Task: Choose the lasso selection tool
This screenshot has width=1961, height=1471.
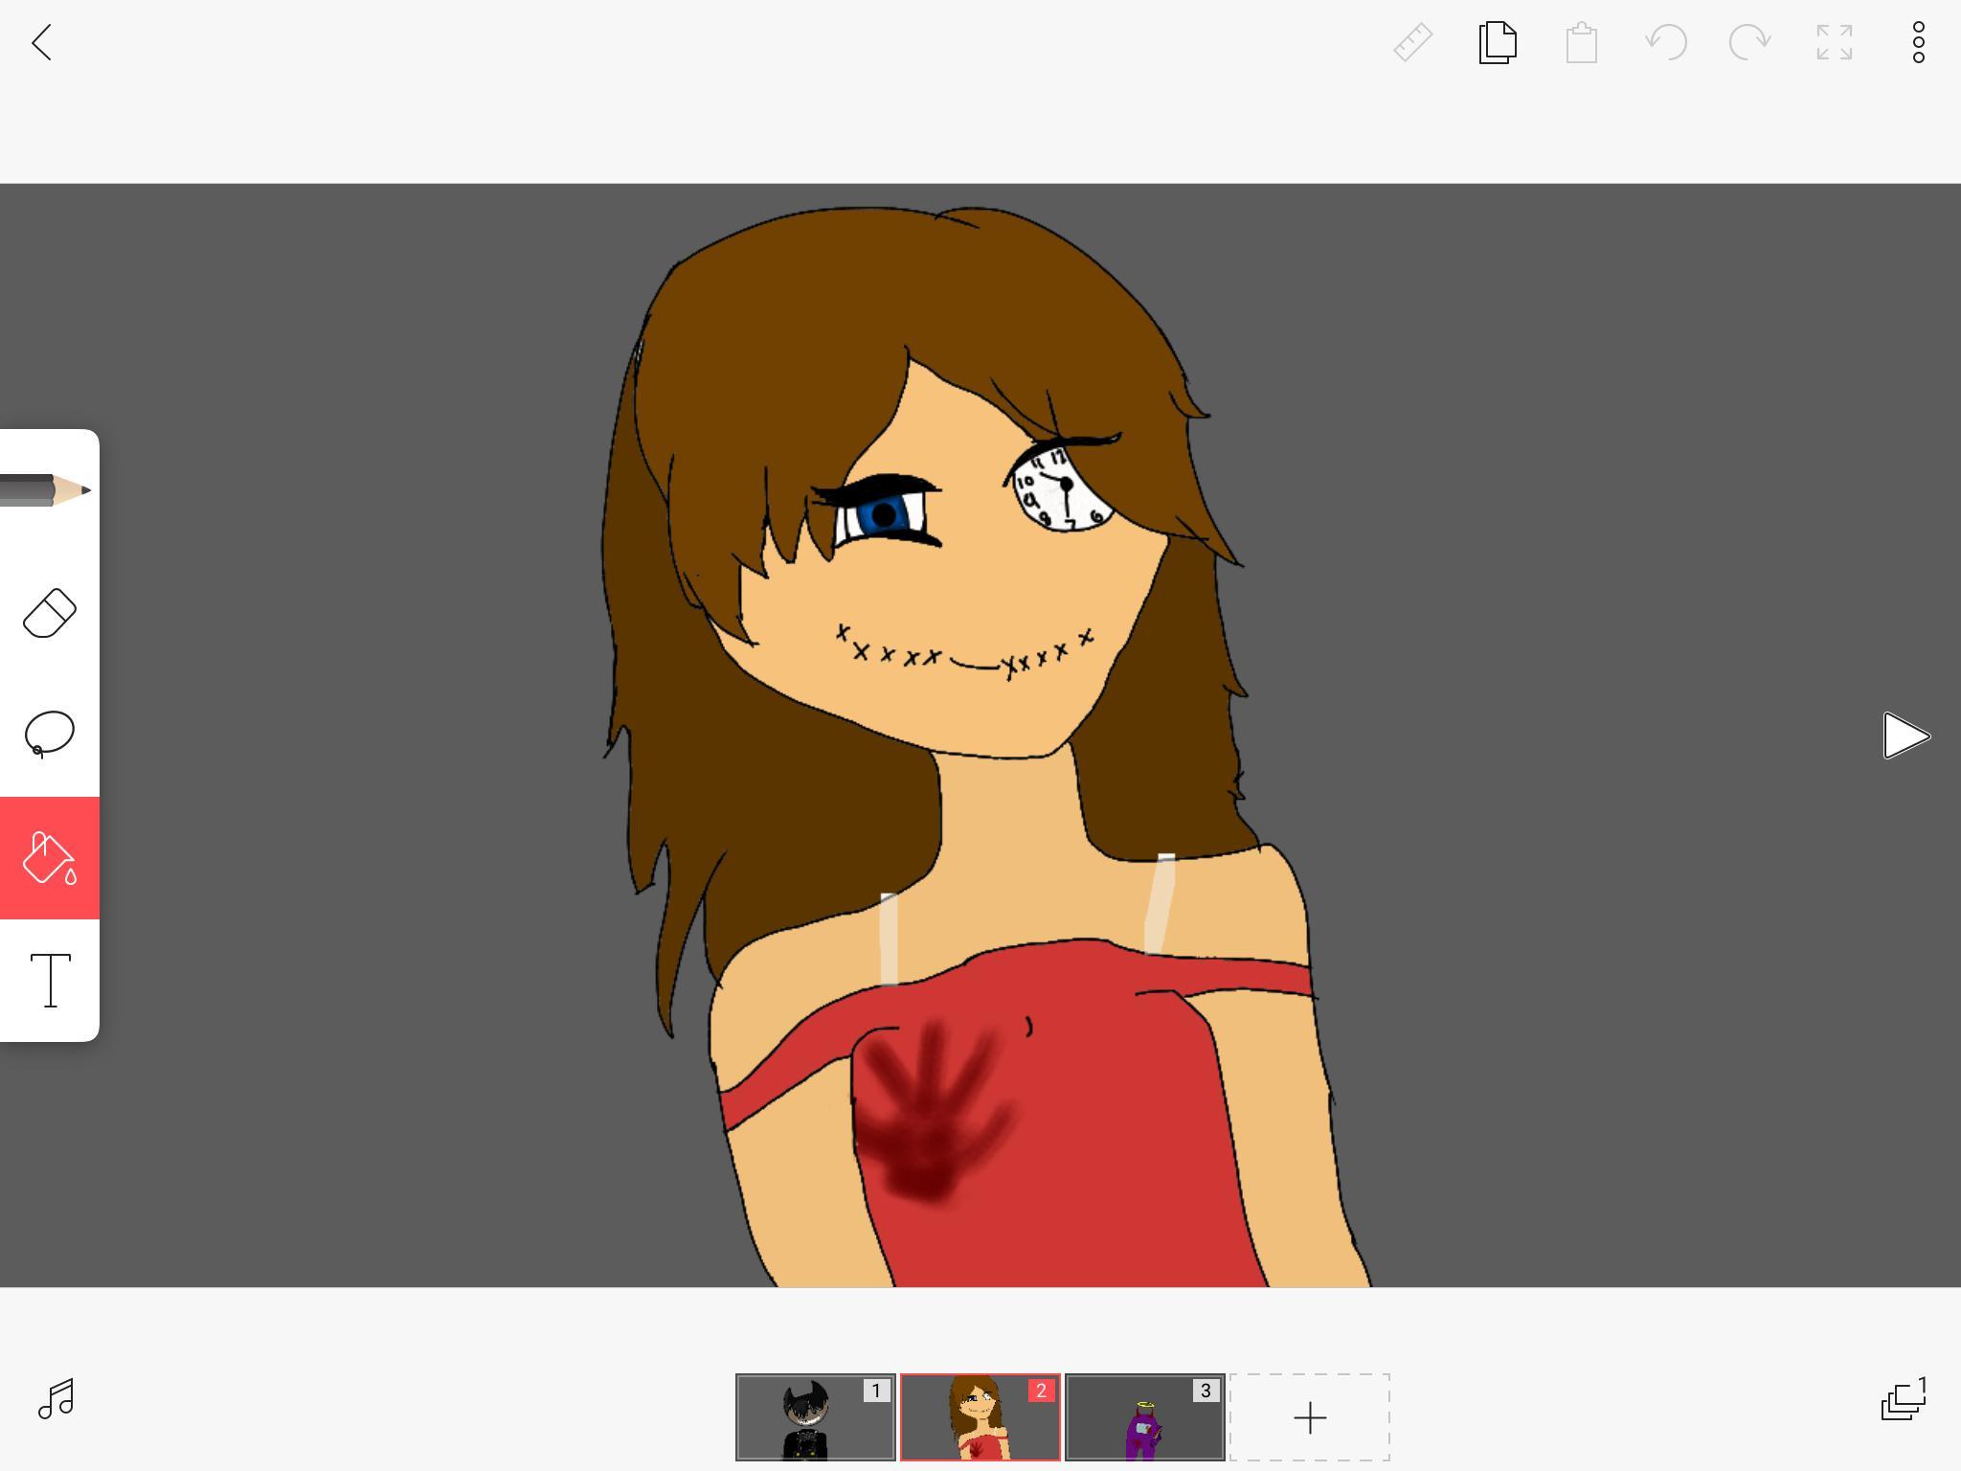Action: (49, 735)
